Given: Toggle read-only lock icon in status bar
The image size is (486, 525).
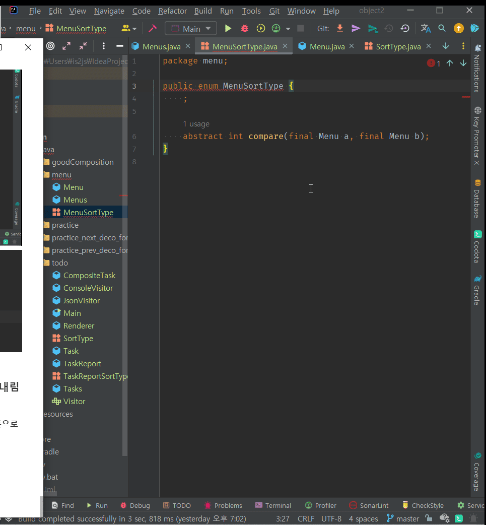Looking at the screenshot, I should pos(429,518).
